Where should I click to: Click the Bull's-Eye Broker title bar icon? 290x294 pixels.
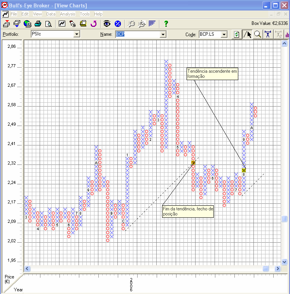pos(4,5)
